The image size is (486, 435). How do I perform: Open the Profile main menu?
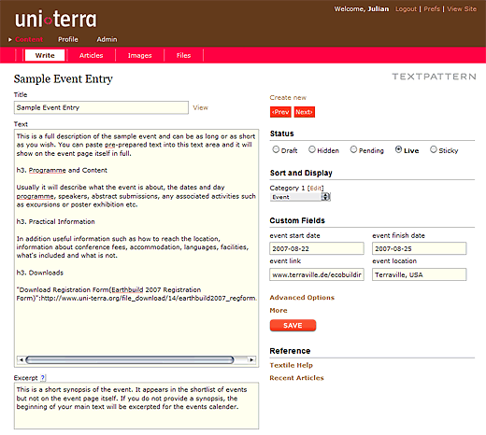pyautogui.click(x=68, y=39)
